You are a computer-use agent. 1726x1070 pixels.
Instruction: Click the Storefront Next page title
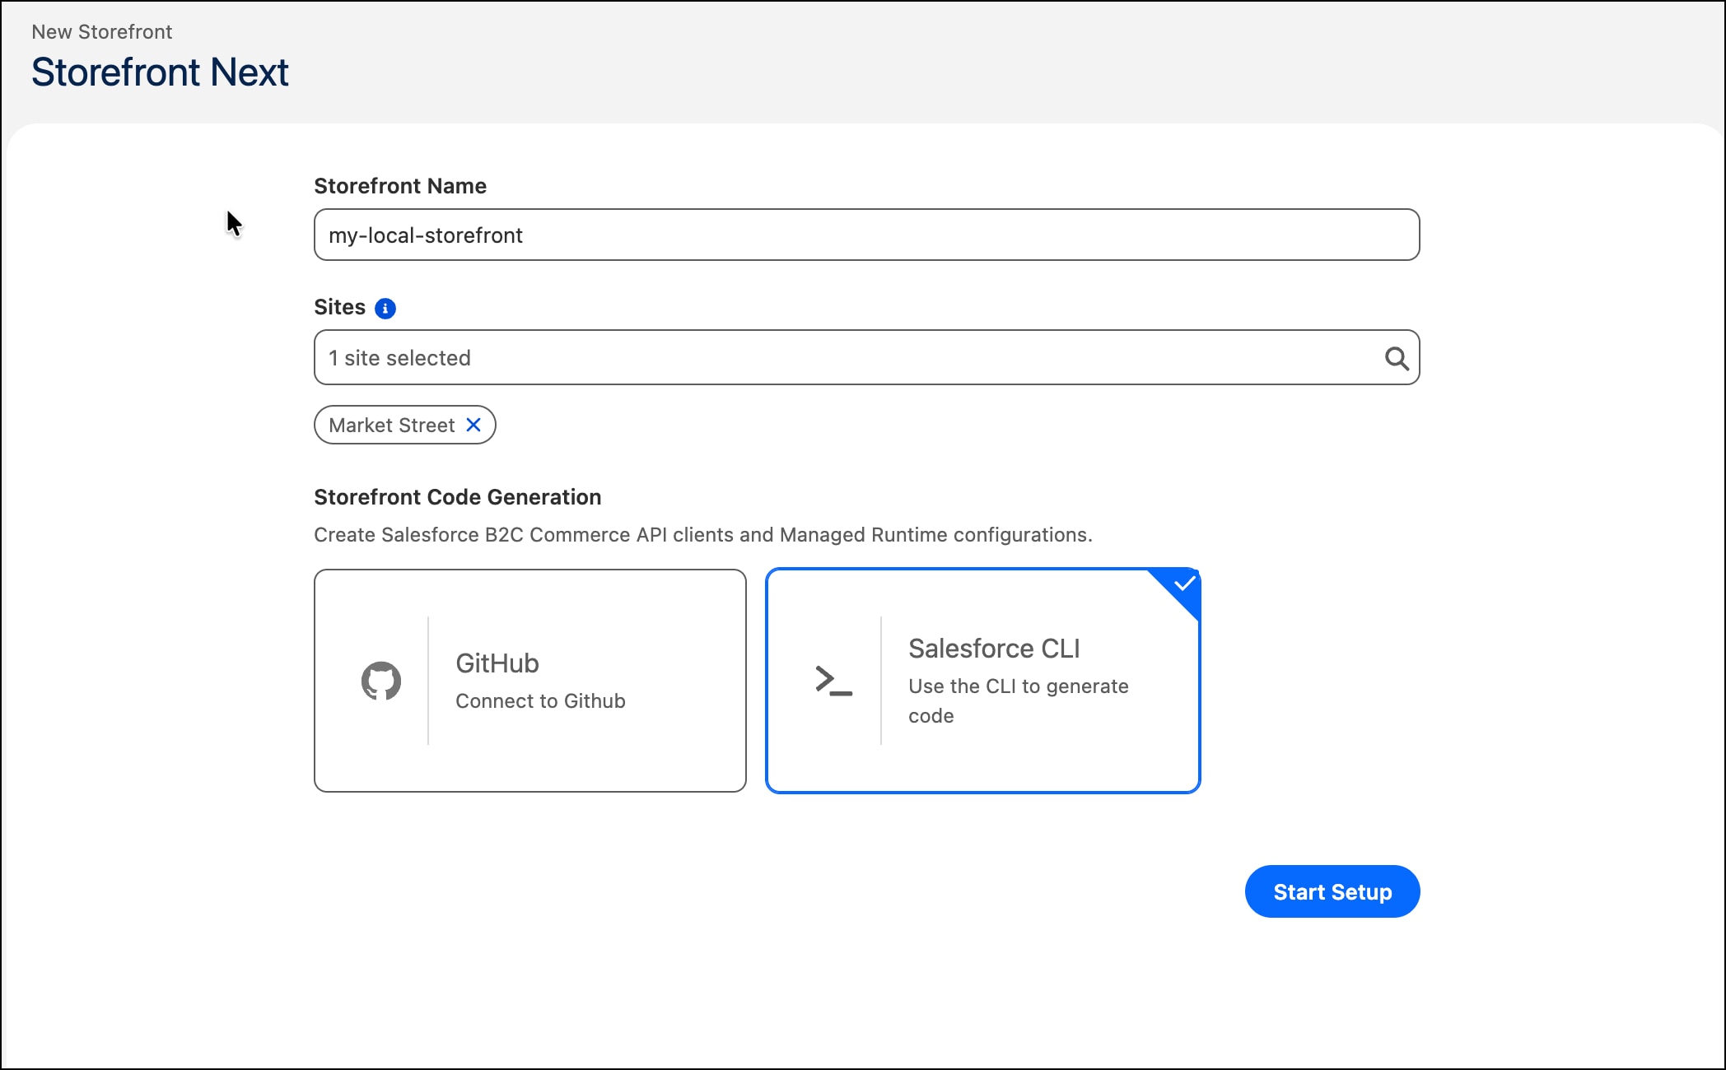tap(160, 72)
